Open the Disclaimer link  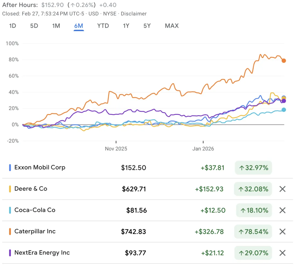134,14
